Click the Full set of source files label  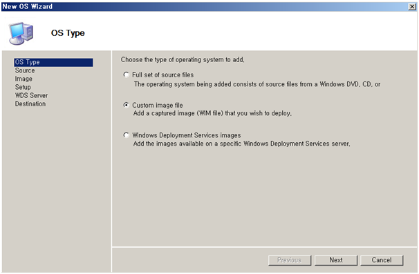[x=162, y=75]
